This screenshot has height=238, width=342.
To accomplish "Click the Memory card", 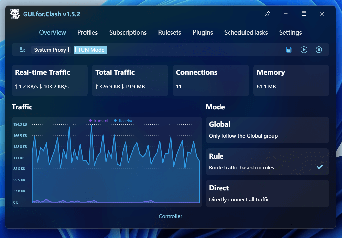I will tap(291, 80).
